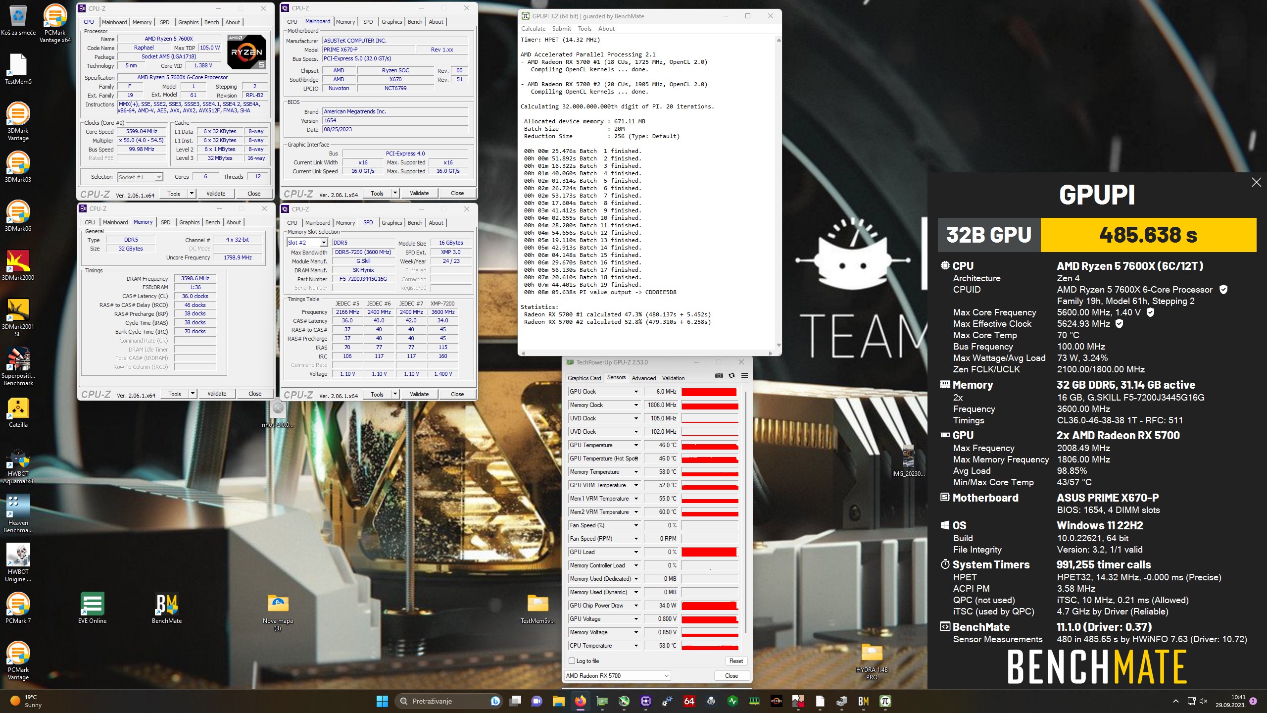Take a GPU-Z screenshot with the camera icon
1267x713 pixels.
(x=719, y=376)
